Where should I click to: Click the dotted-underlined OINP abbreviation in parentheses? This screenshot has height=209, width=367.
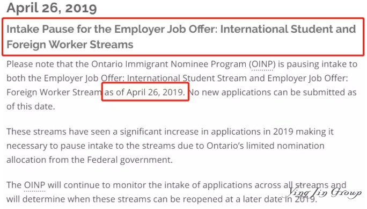tap(262, 64)
